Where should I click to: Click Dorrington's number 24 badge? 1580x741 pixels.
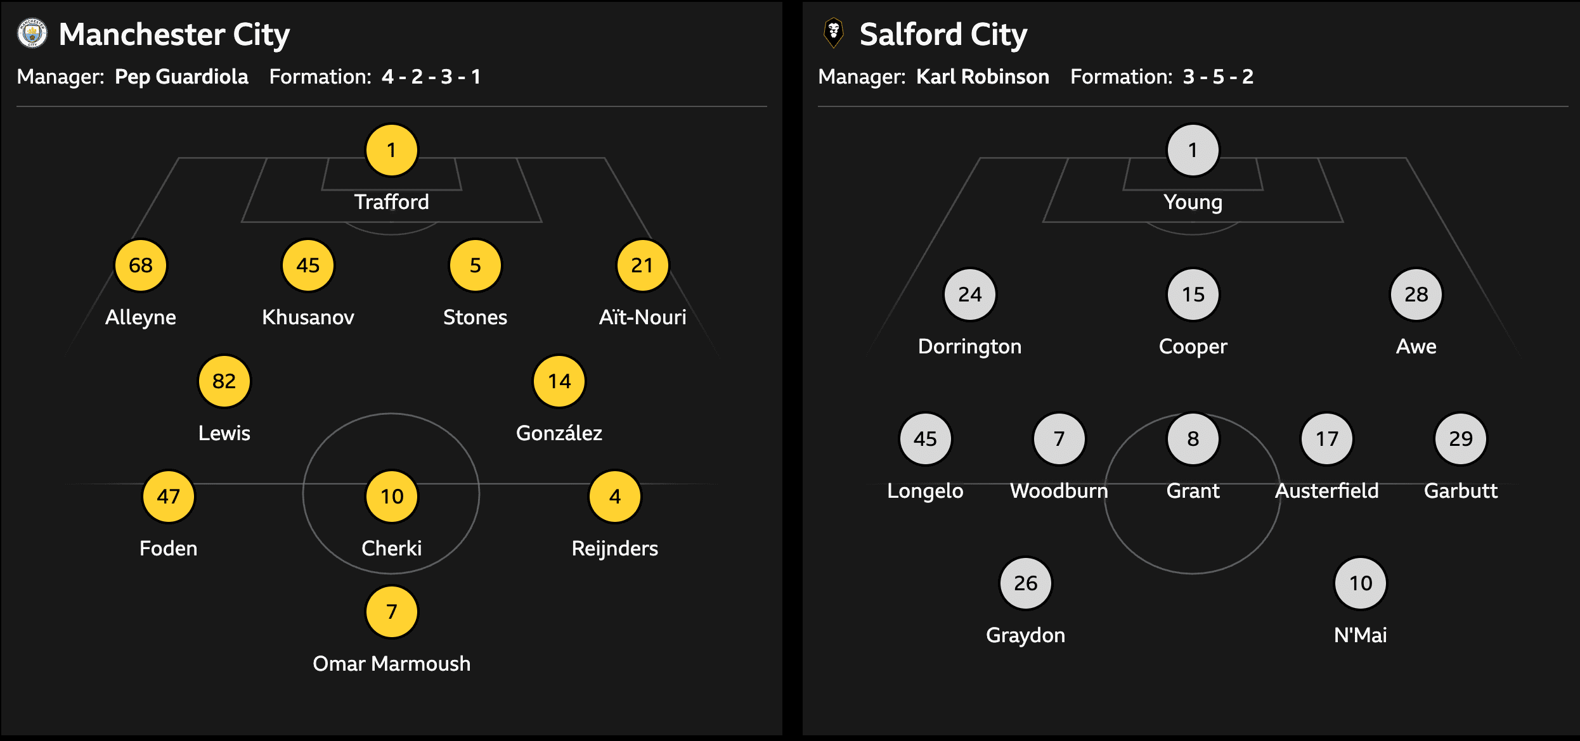(970, 294)
